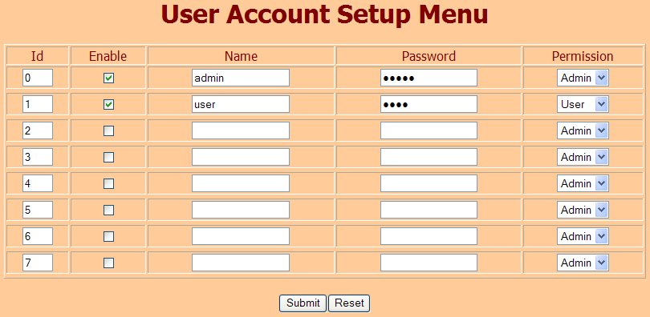
Task: Enable the account with Id 2
Action: pos(108,131)
